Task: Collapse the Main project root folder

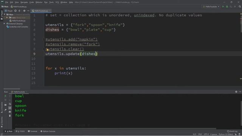Action: (5, 14)
